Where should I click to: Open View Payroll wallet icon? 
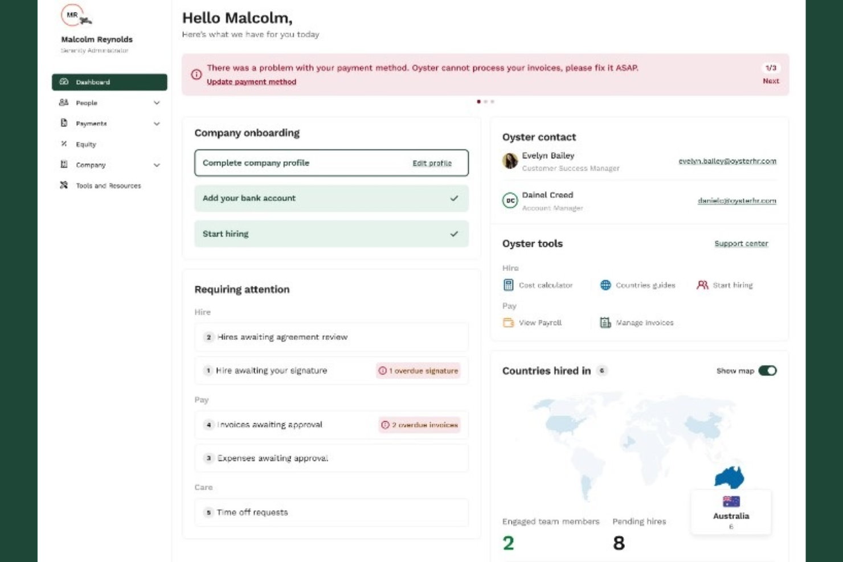point(508,322)
